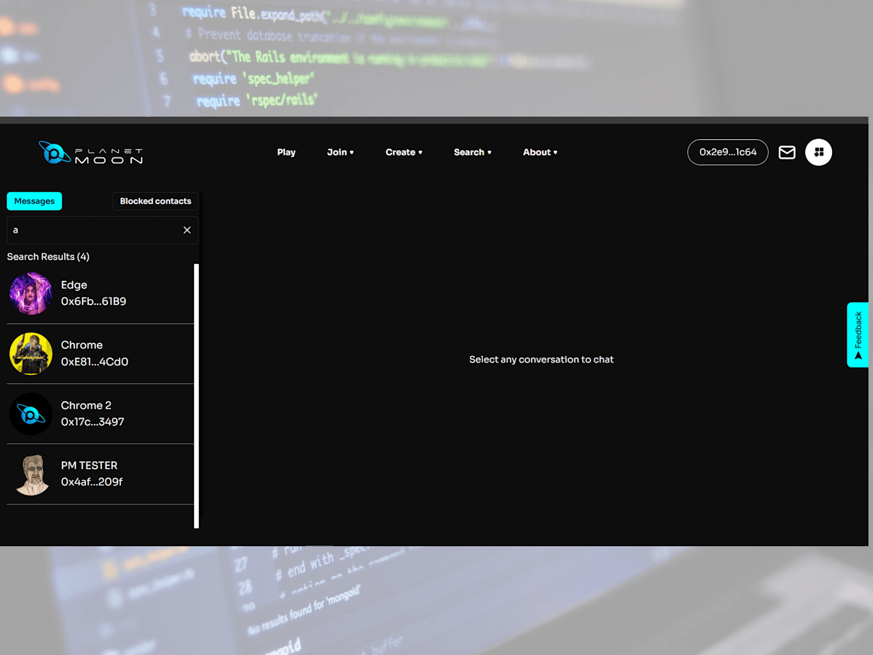Click address 0x6Fb...61B9
Image resolution: width=873 pixels, height=655 pixels.
pyautogui.click(x=94, y=302)
